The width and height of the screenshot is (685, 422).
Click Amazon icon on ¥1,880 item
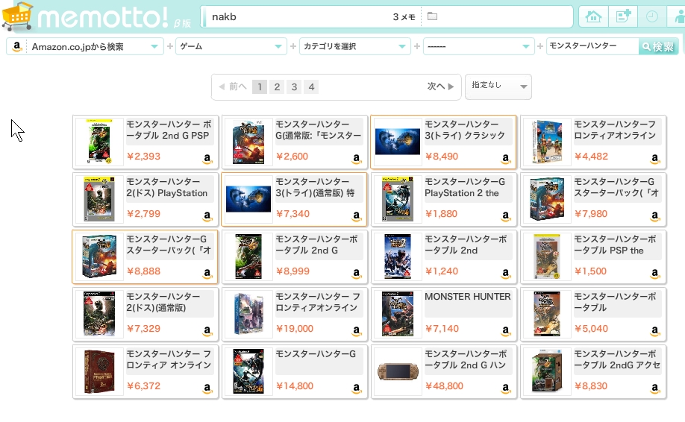pyautogui.click(x=506, y=216)
